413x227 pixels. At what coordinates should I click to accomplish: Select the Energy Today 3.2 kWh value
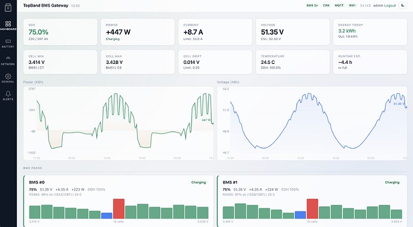pyautogui.click(x=347, y=30)
